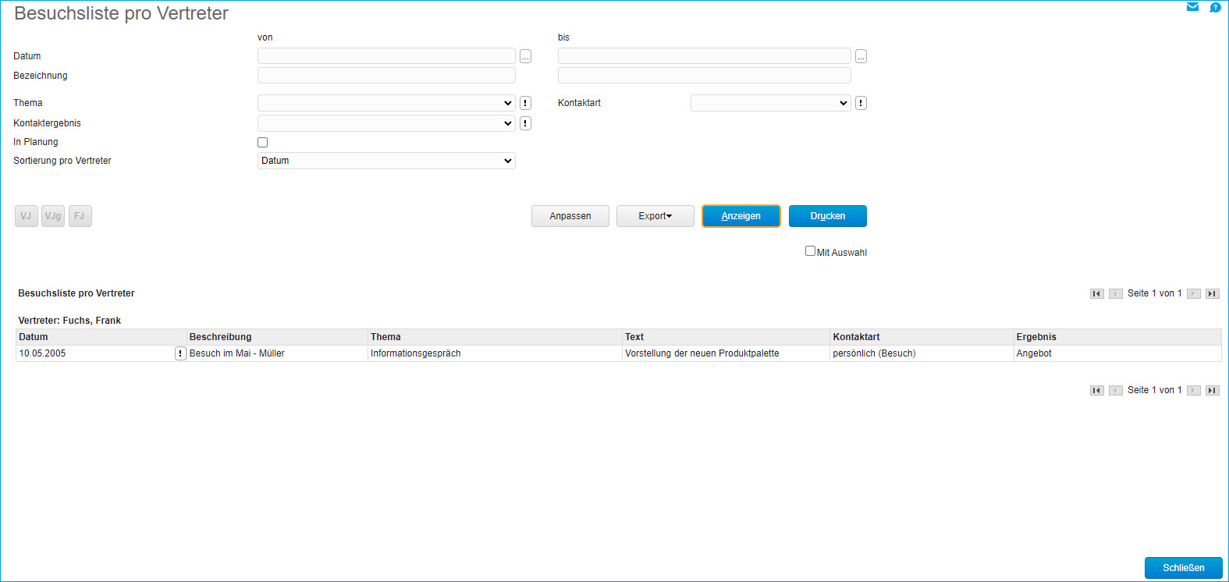The width and height of the screenshot is (1229, 582).
Task: Click exclamation icon beside Thema dropdown
Action: coord(525,103)
